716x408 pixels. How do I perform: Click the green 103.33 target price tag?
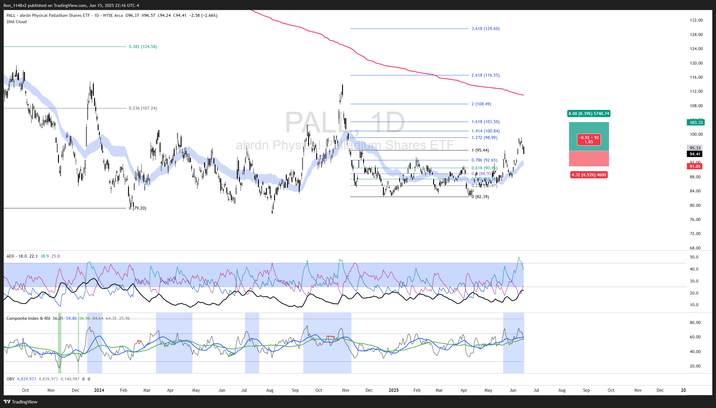click(696, 122)
